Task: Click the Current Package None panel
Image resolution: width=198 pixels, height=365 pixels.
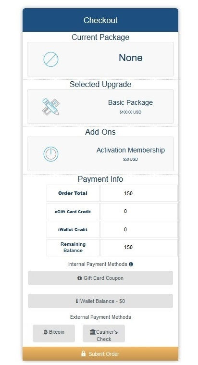Action: point(100,59)
